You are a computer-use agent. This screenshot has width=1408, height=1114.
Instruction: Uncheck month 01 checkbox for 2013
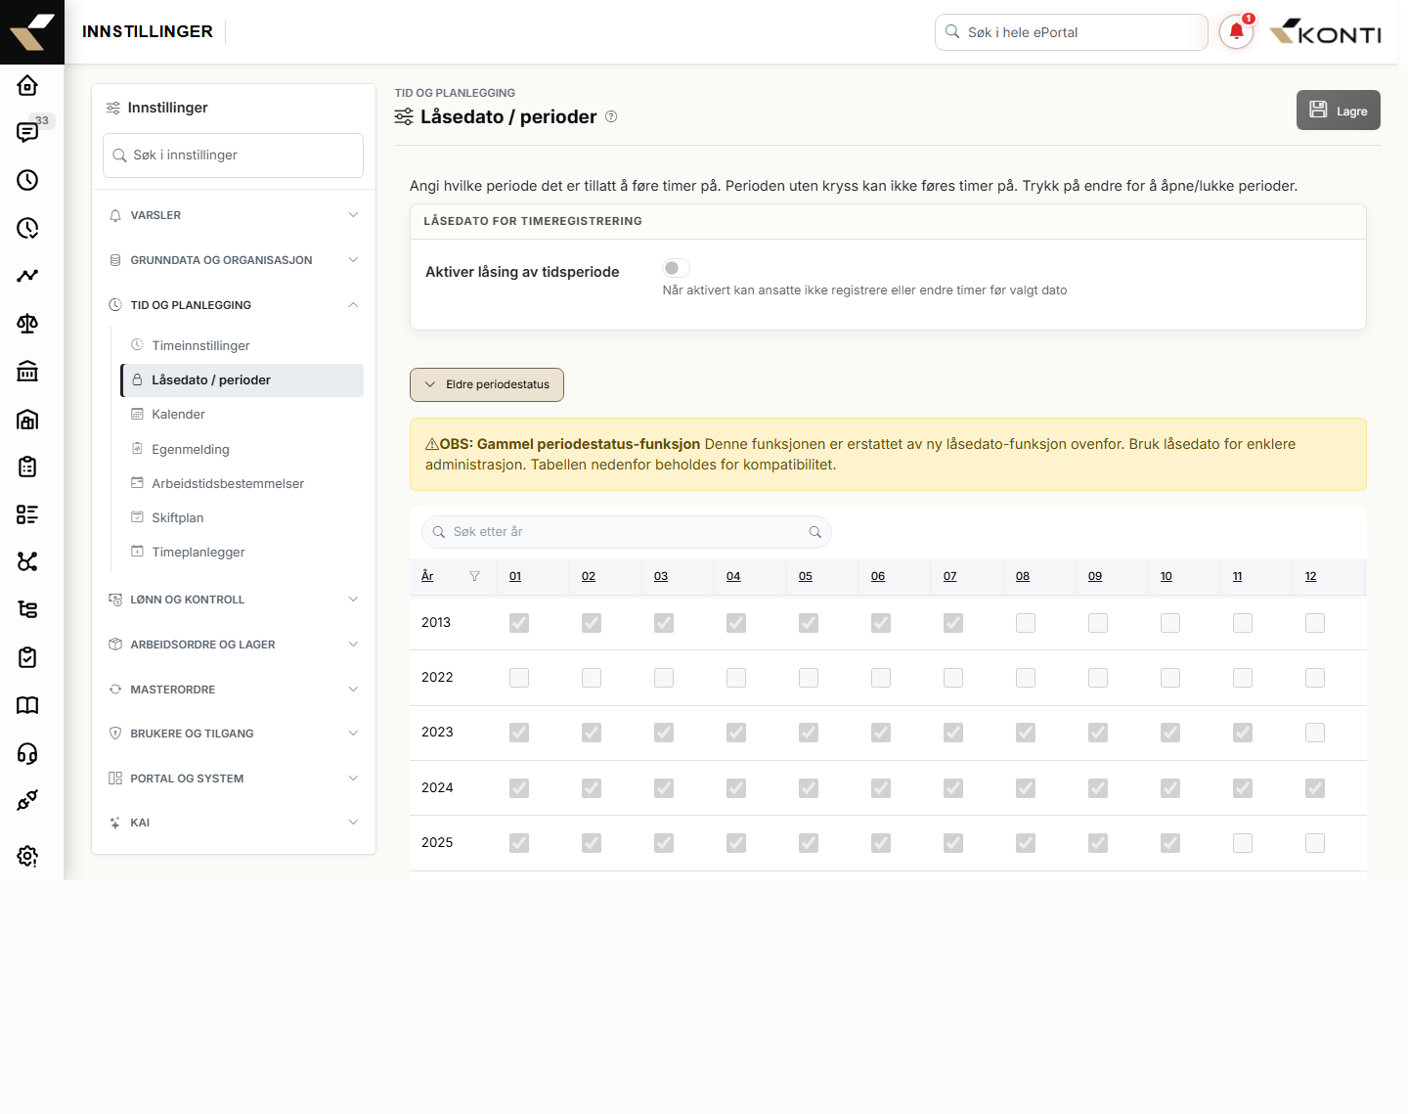(519, 623)
